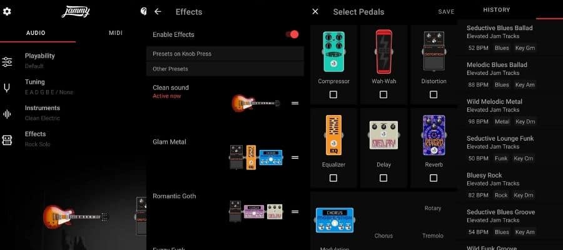Click SAVE in Select Pedals
563x250 pixels.
click(x=446, y=12)
